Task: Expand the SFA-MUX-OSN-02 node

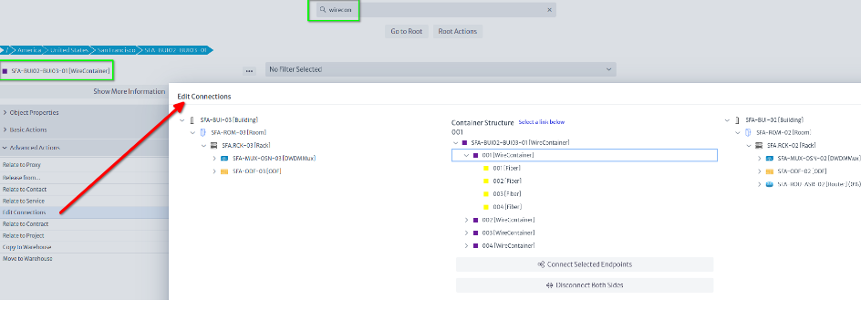Action: (760, 158)
